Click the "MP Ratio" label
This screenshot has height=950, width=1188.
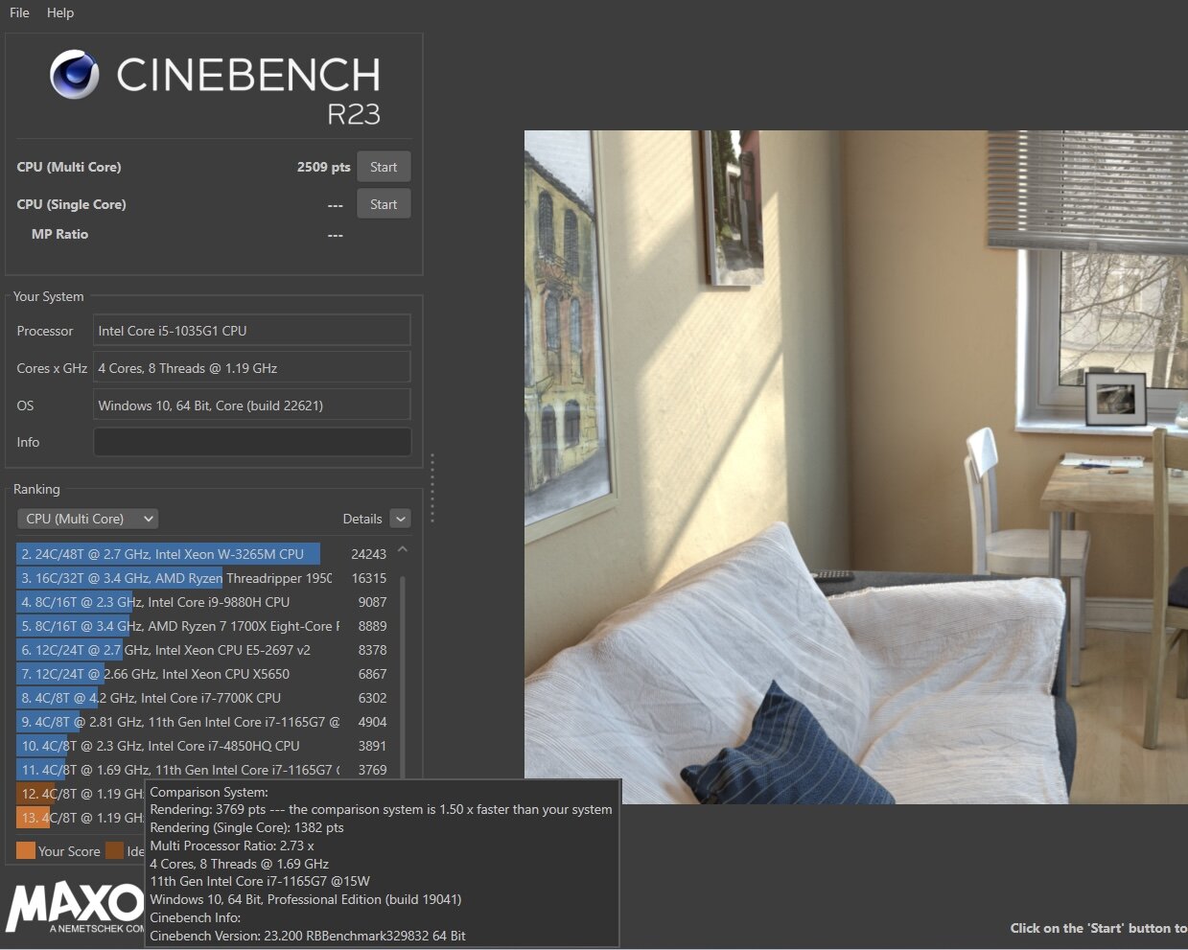coord(59,234)
